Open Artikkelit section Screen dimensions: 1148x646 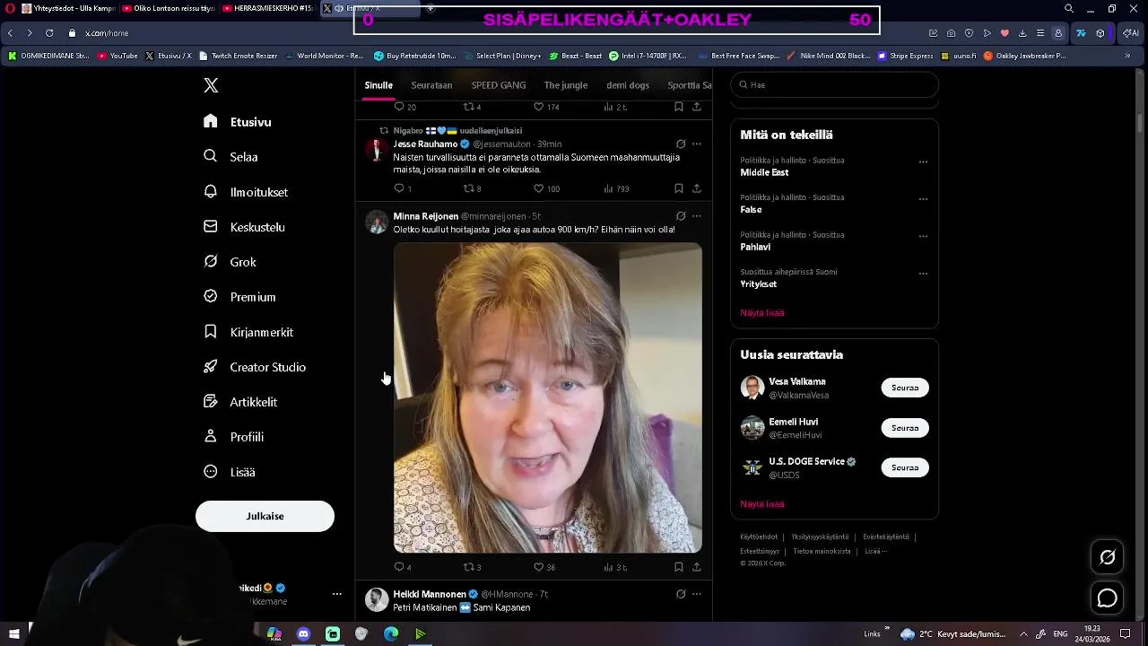(x=240, y=402)
